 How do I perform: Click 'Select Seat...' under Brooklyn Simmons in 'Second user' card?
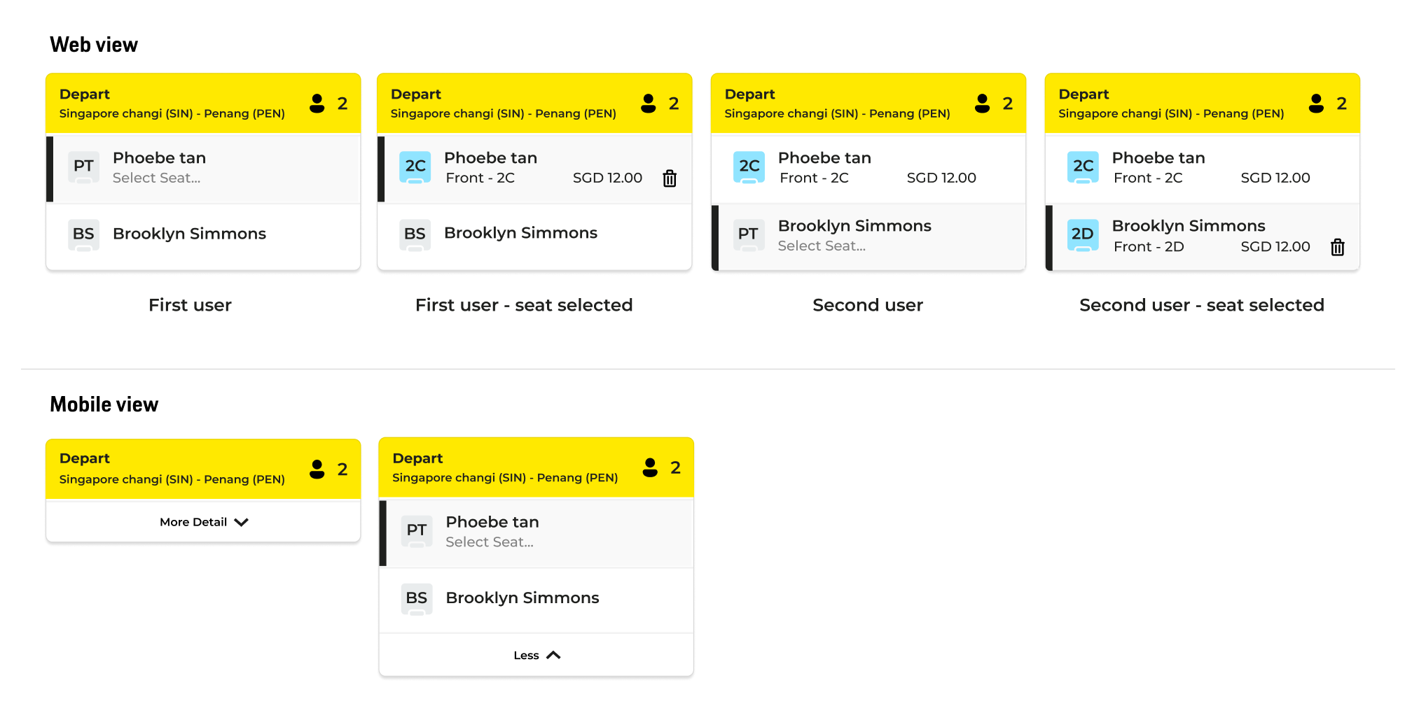(822, 246)
